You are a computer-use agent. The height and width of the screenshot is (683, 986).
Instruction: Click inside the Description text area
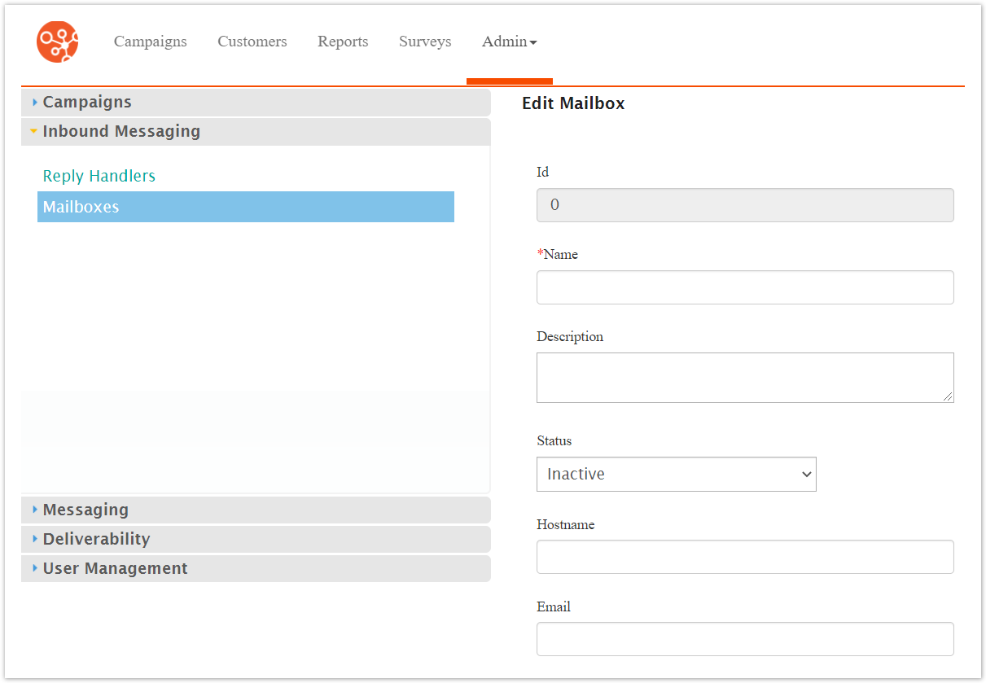[744, 377]
